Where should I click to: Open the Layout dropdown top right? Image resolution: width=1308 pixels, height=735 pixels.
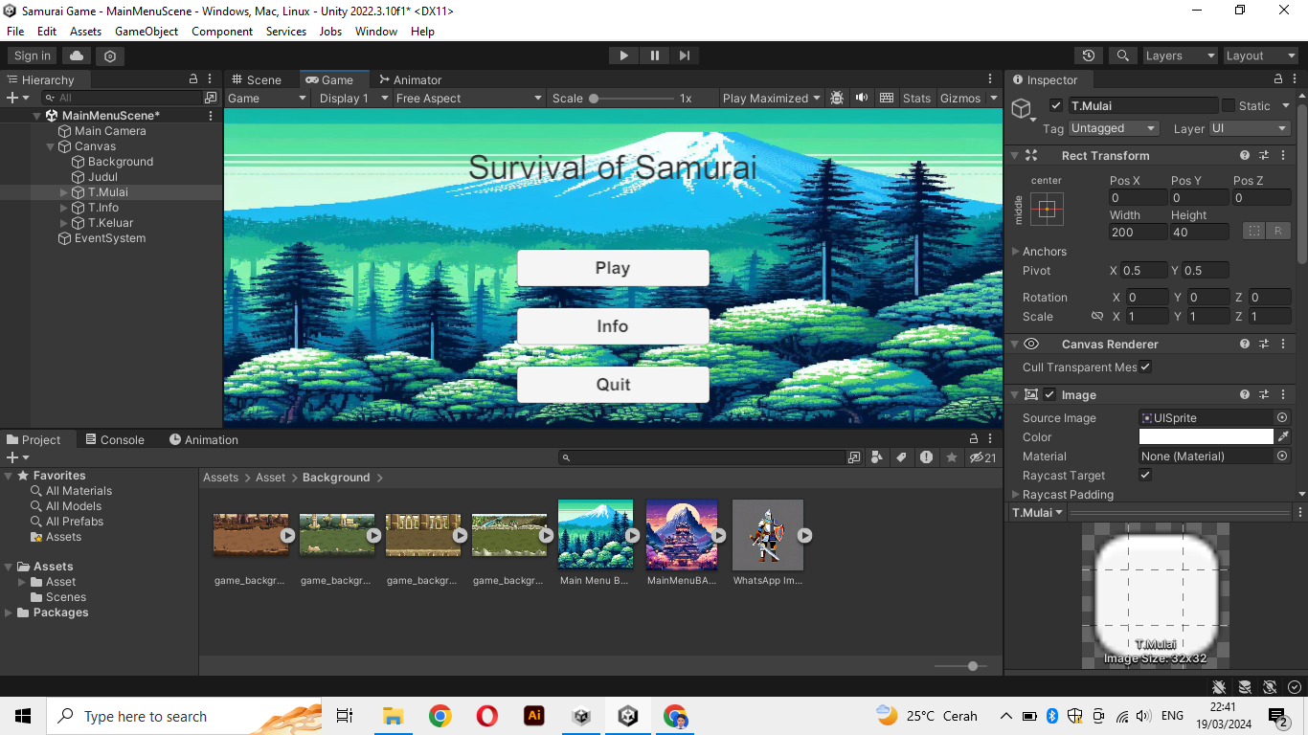coord(1260,55)
